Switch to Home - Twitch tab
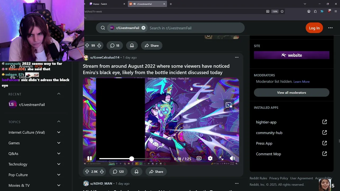 coord(106,4)
